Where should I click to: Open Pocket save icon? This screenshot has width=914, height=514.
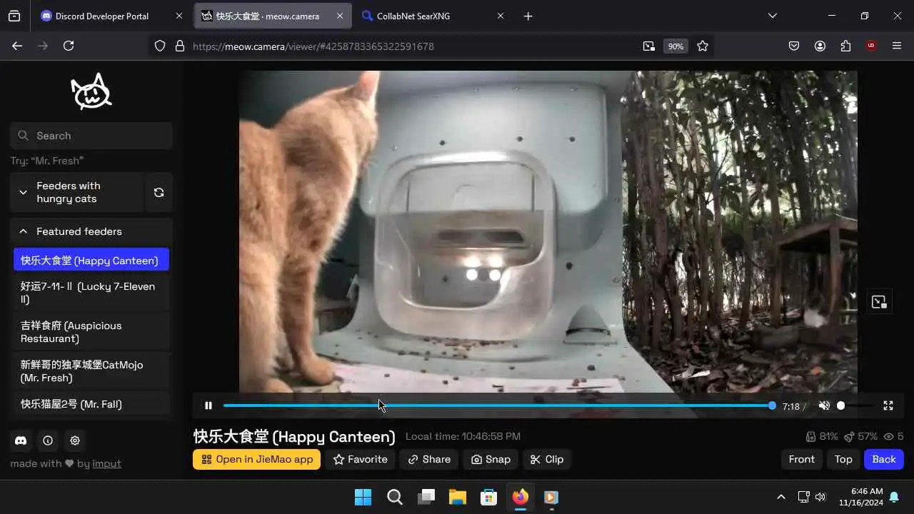click(x=794, y=46)
